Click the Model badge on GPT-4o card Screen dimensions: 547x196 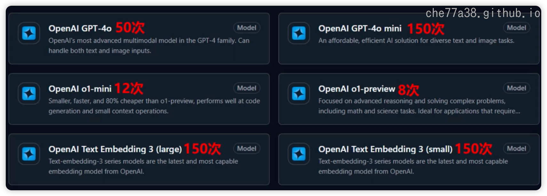[247, 28]
